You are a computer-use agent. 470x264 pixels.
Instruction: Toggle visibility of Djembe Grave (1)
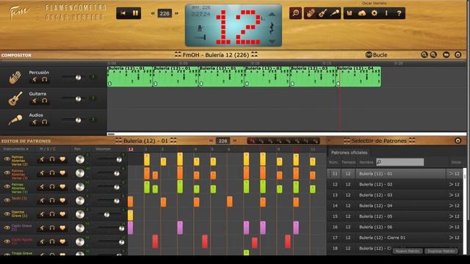click(7, 214)
